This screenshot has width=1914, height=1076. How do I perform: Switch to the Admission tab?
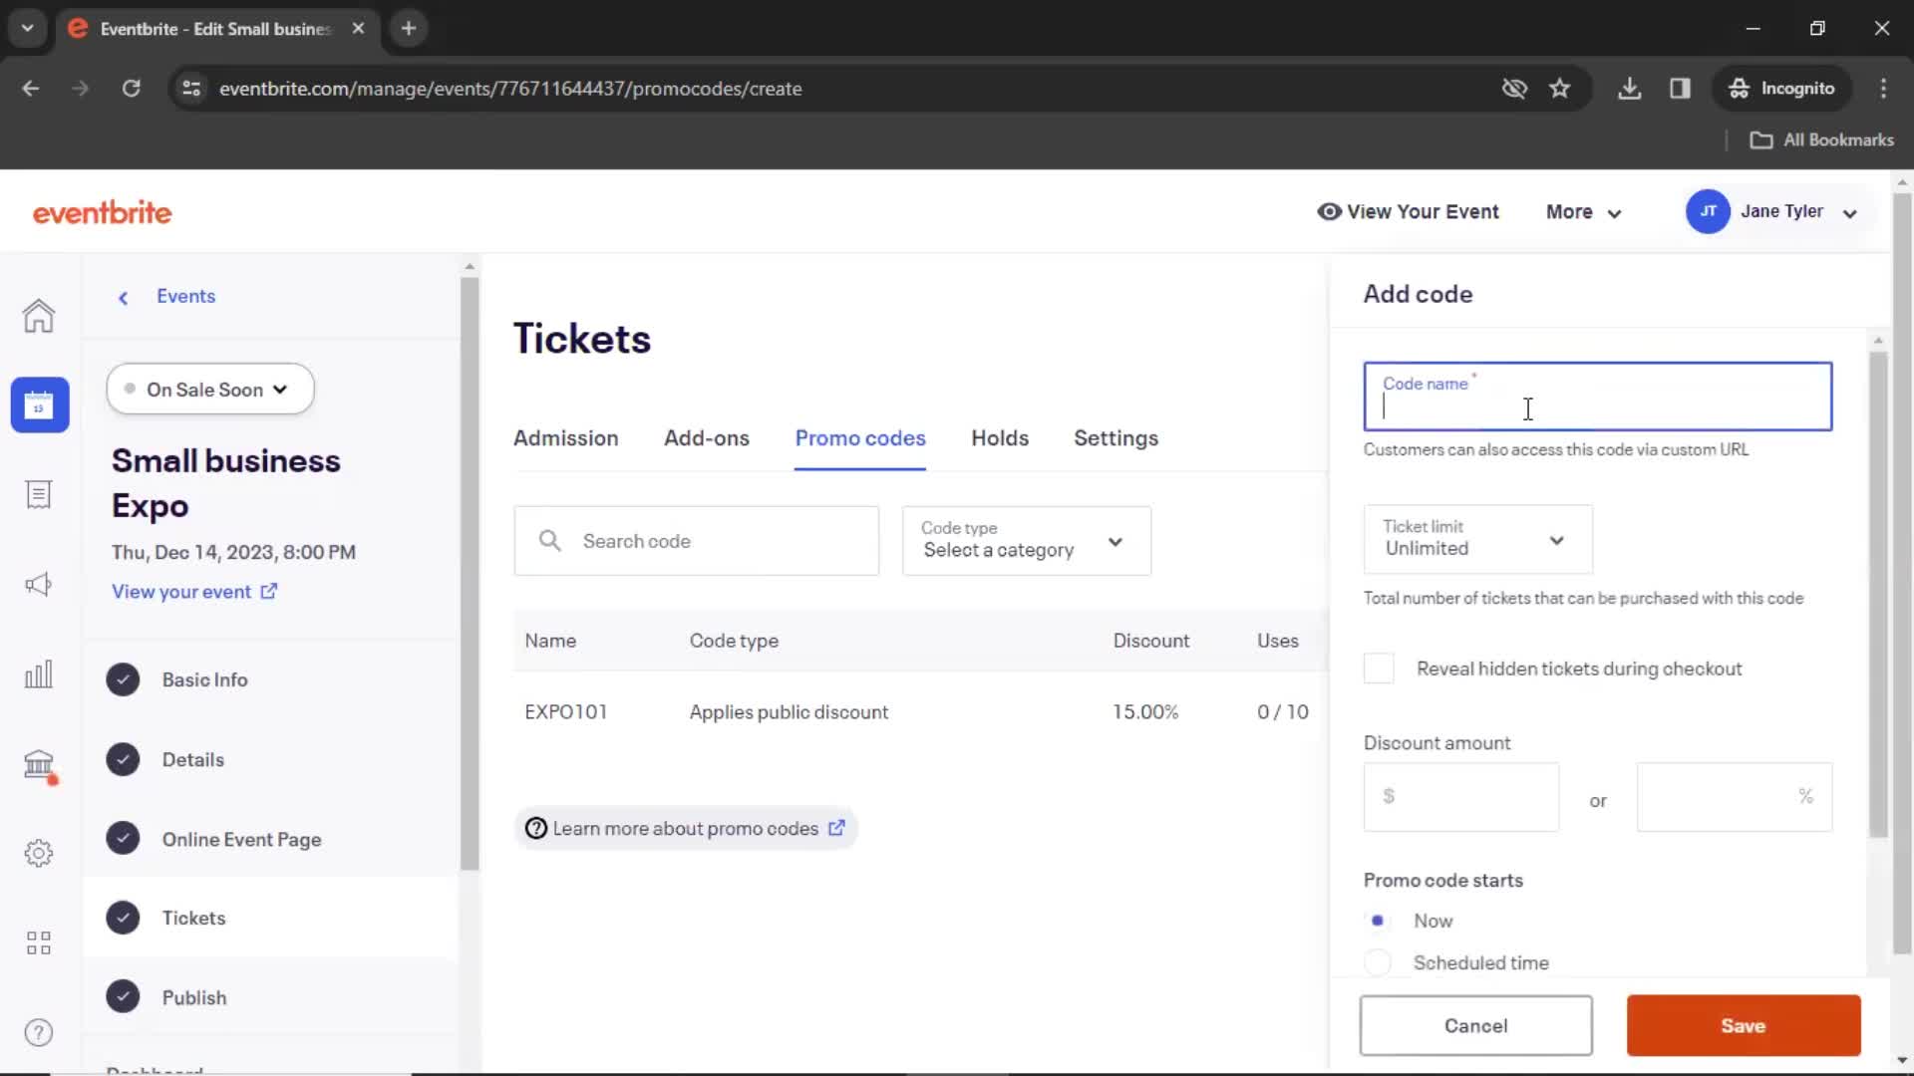[565, 438]
